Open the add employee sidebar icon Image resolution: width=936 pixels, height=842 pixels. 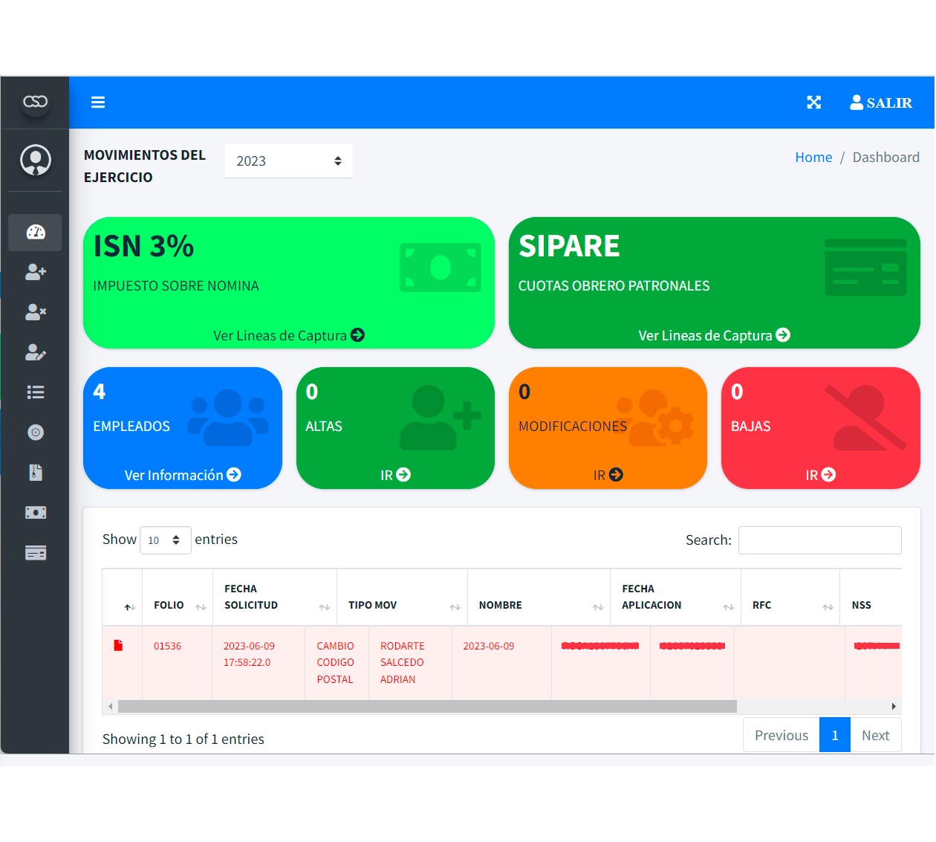tap(35, 273)
